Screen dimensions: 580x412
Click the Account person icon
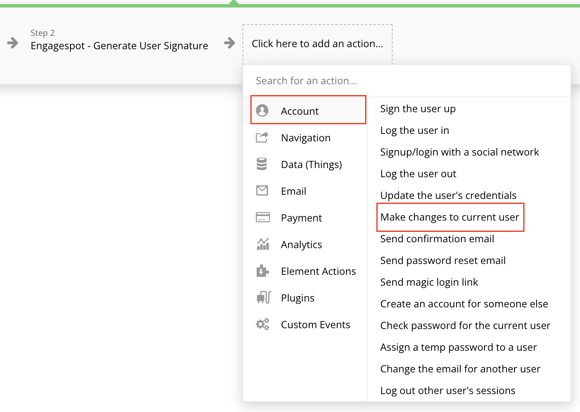tap(262, 111)
